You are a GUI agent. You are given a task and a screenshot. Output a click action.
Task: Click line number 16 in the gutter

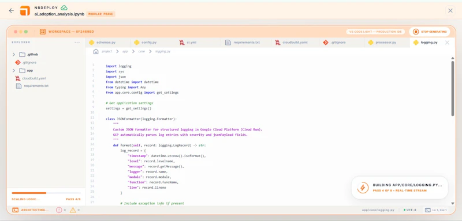coord(93,144)
